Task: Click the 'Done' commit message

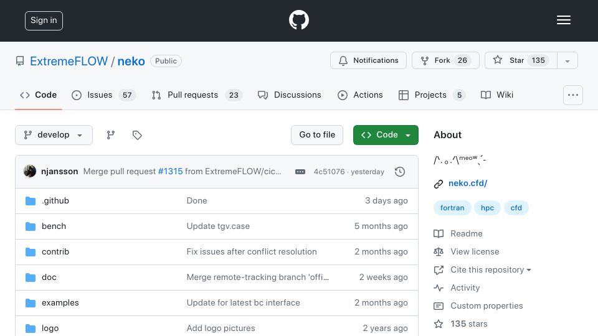Action: coord(197,201)
